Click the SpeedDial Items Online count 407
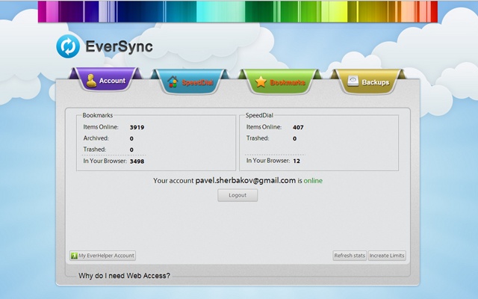 pyautogui.click(x=298, y=128)
